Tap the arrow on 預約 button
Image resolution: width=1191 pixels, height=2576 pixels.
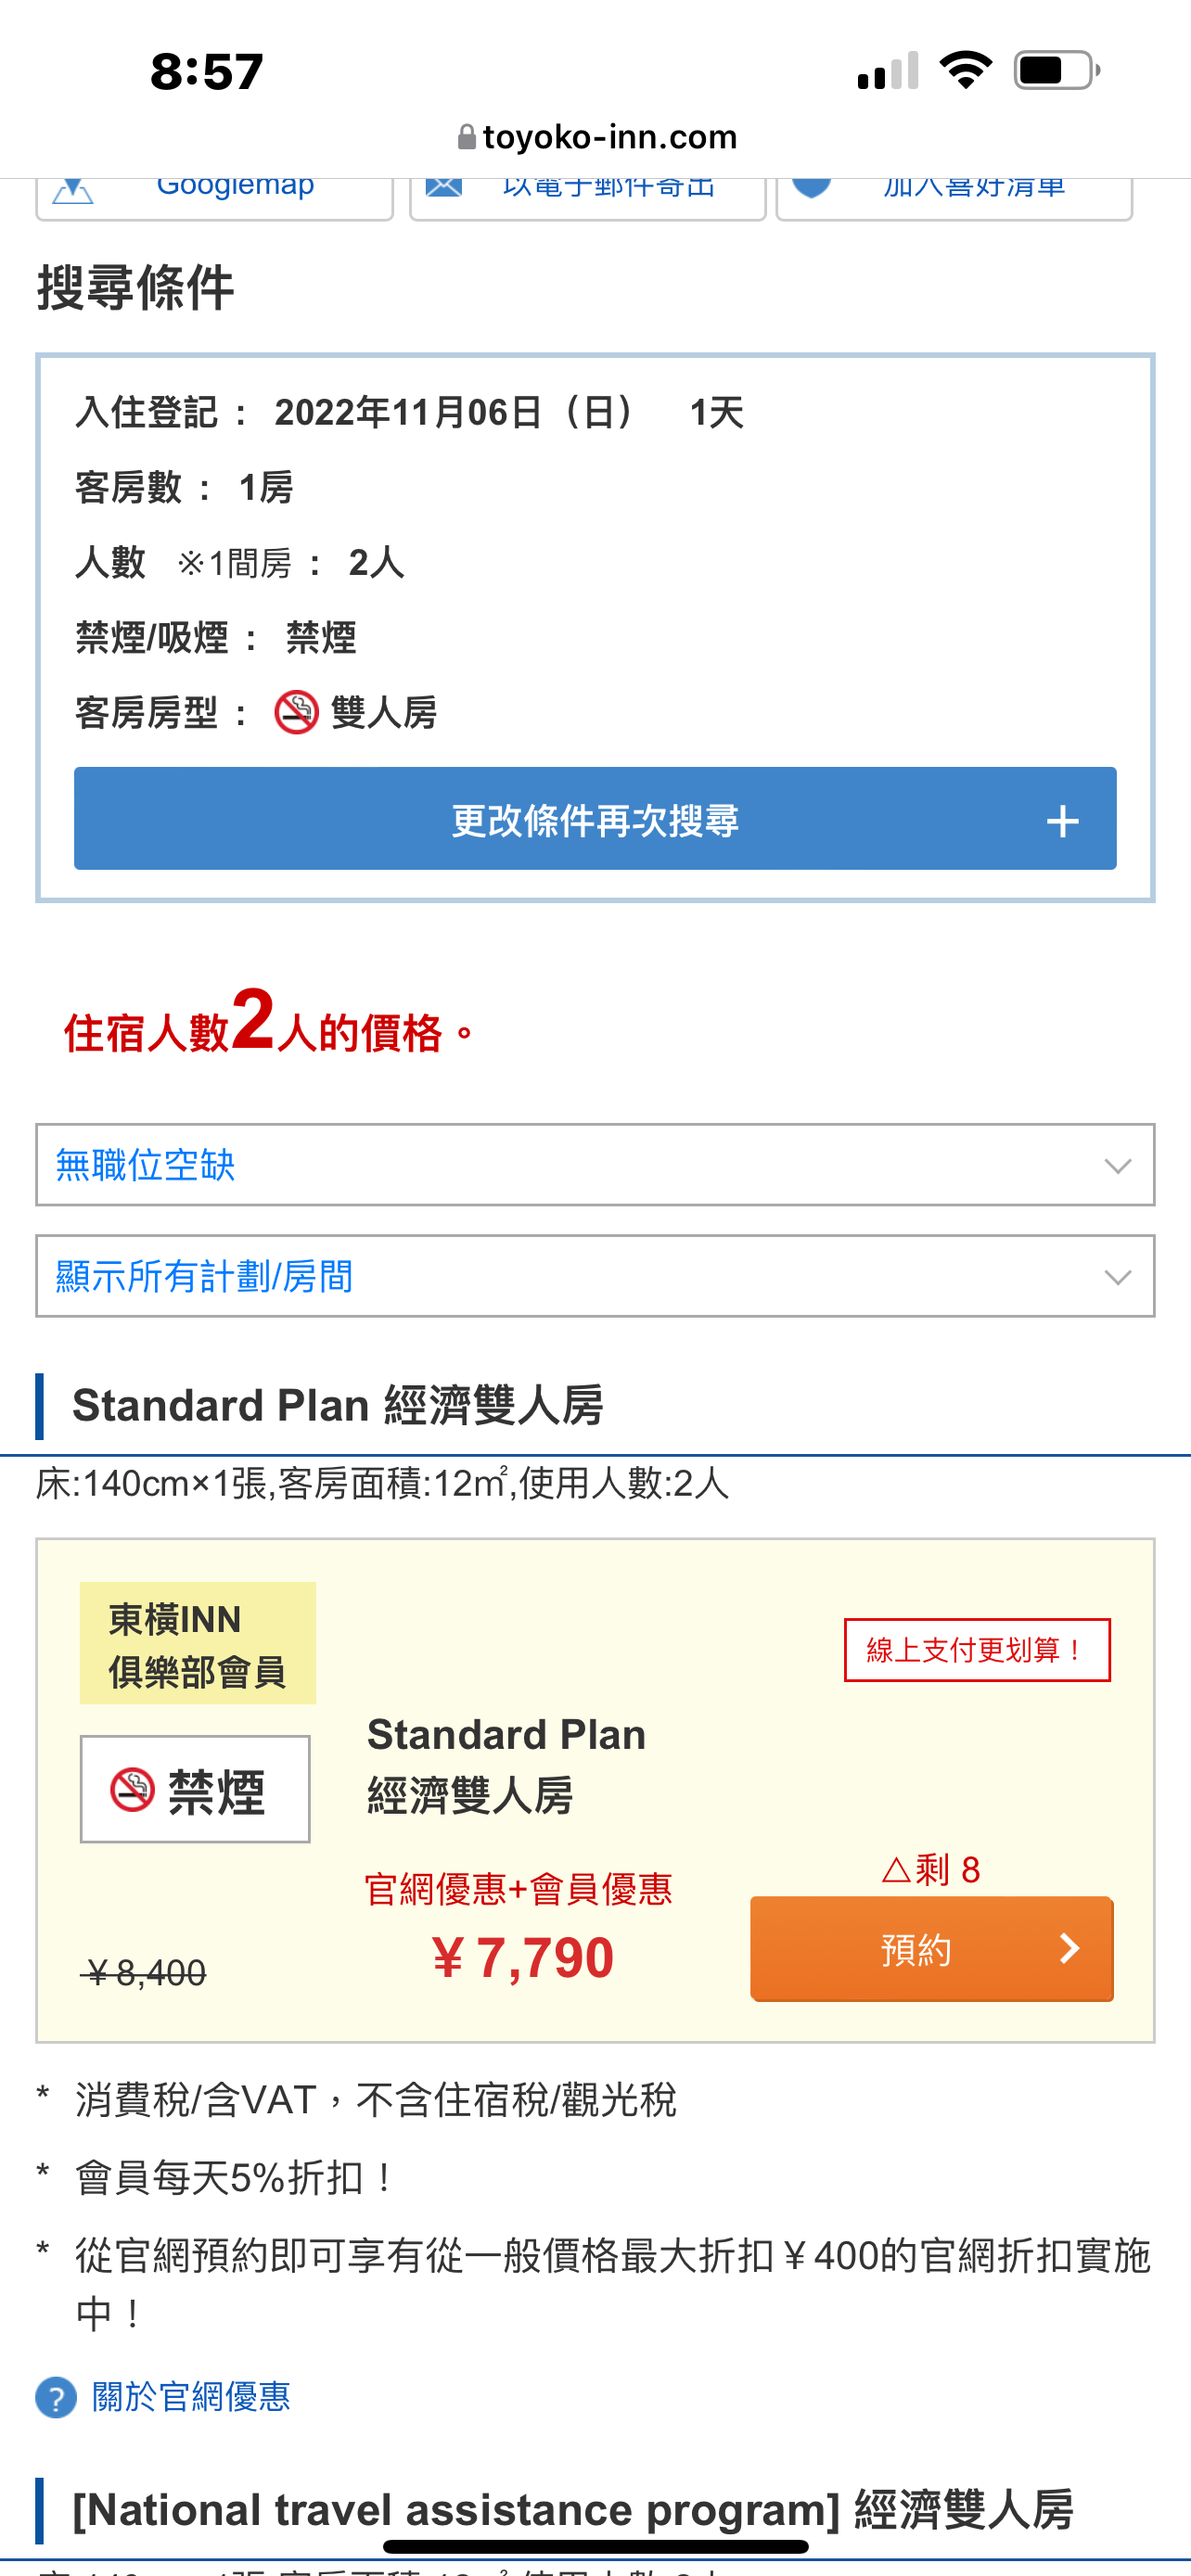(1069, 1948)
